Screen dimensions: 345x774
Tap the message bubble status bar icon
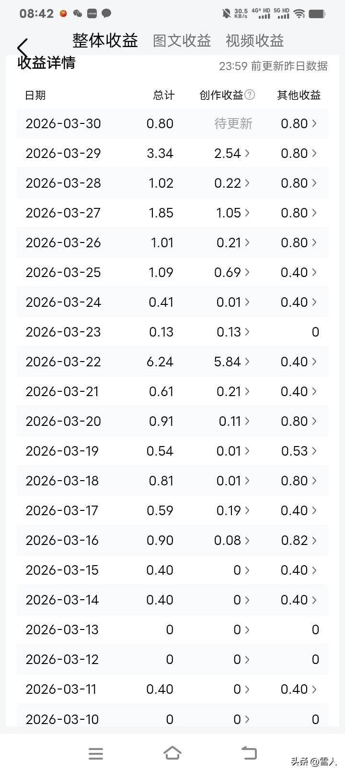(x=106, y=13)
